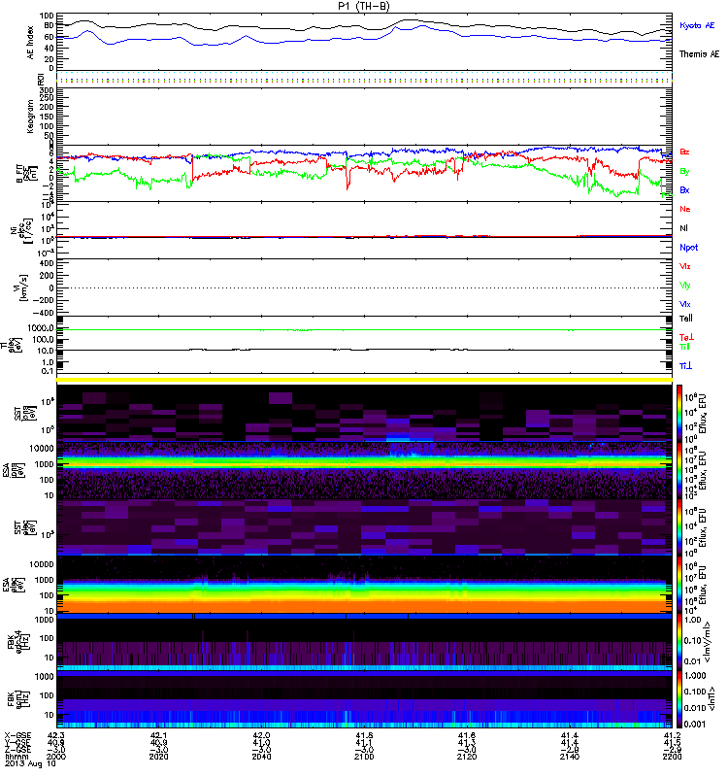This screenshot has width=728, height=777.
Task: Click the 2020 time tick label
Action: [158, 757]
